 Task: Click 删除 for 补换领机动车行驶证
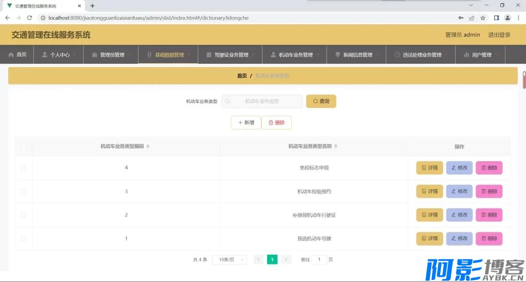tap(489, 215)
